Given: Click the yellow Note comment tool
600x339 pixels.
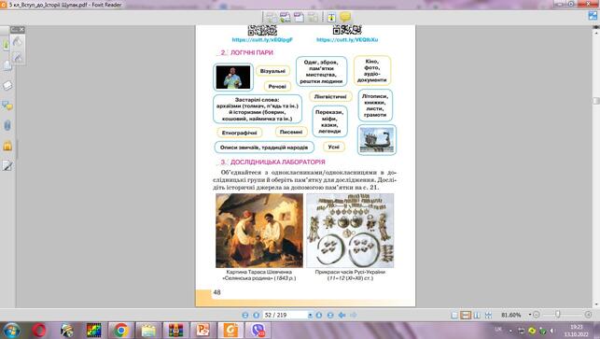Looking at the screenshot, I should pos(345,17).
